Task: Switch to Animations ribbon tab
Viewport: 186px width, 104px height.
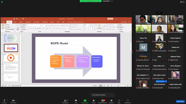Action: point(36,22)
